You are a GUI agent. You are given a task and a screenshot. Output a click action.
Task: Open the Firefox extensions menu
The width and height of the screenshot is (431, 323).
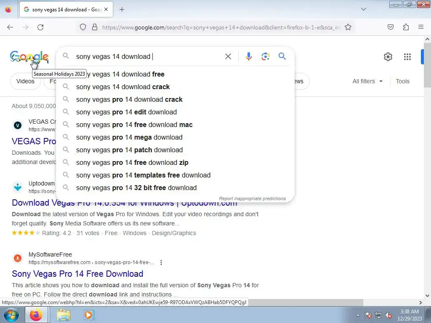(406, 27)
